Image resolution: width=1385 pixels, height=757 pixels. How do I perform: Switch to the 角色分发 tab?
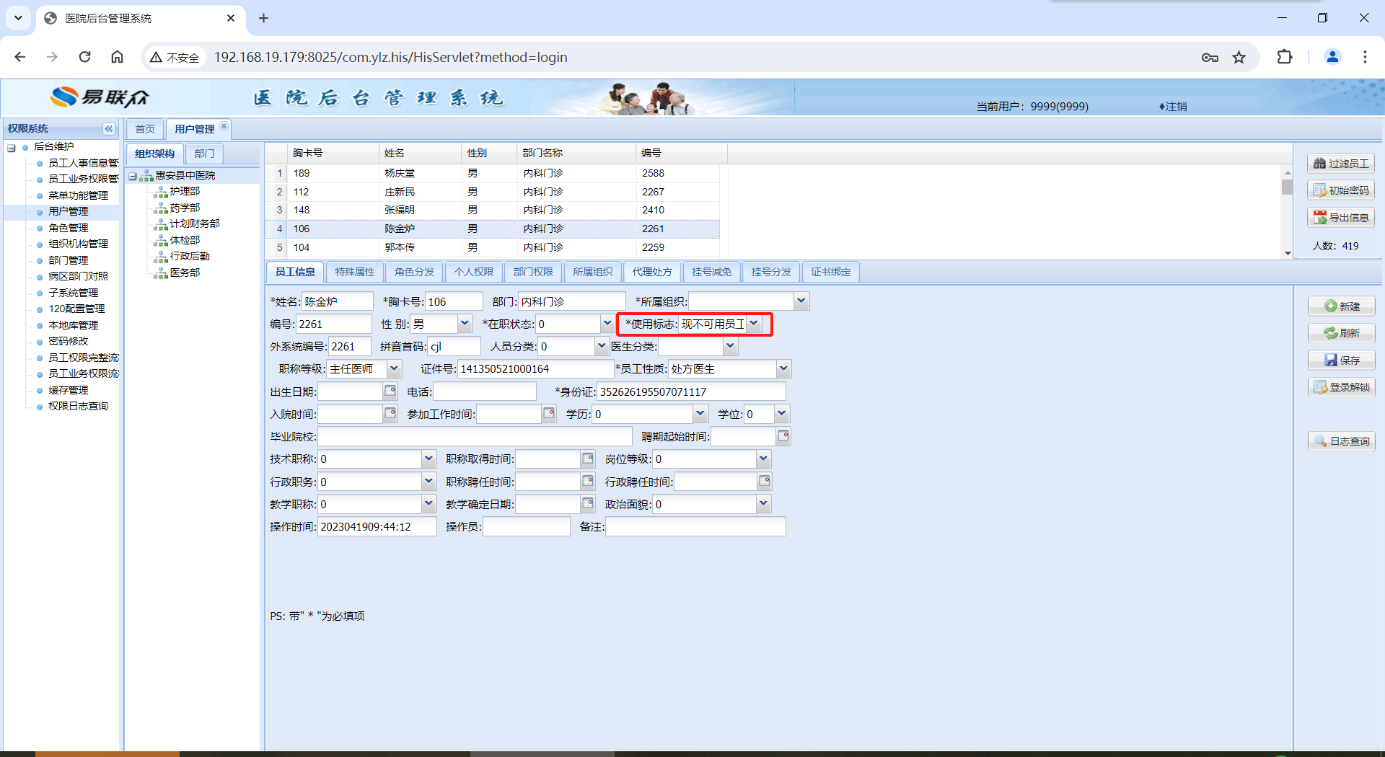coord(414,272)
